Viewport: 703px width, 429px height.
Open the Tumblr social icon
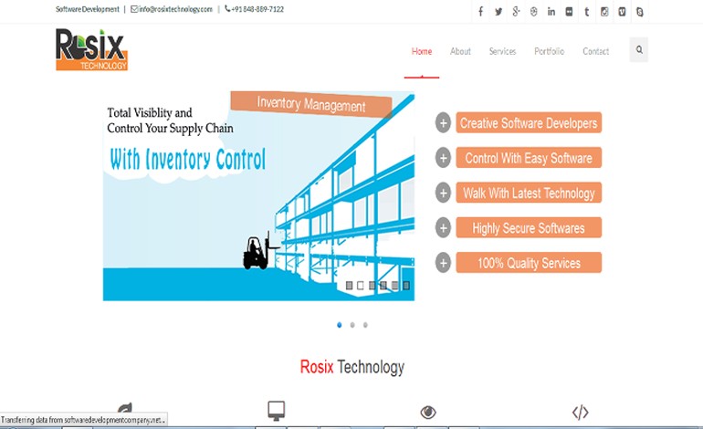(586, 12)
